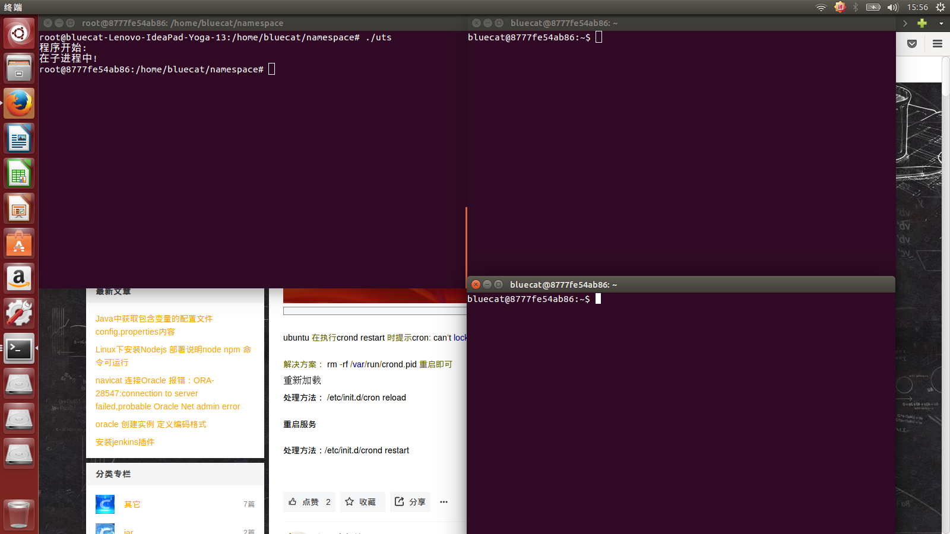The width and height of the screenshot is (950, 534).
Task: Click the '在子进程中!' terminal output line
Action: [x=68, y=59]
